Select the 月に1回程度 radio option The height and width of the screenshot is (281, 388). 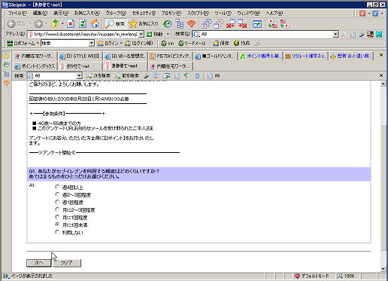pyautogui.click(x=57, y=217)
